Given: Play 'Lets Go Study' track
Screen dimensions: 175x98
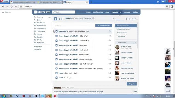Looking at the screenshot, I should pyautogui.click(x=57, y=41).
